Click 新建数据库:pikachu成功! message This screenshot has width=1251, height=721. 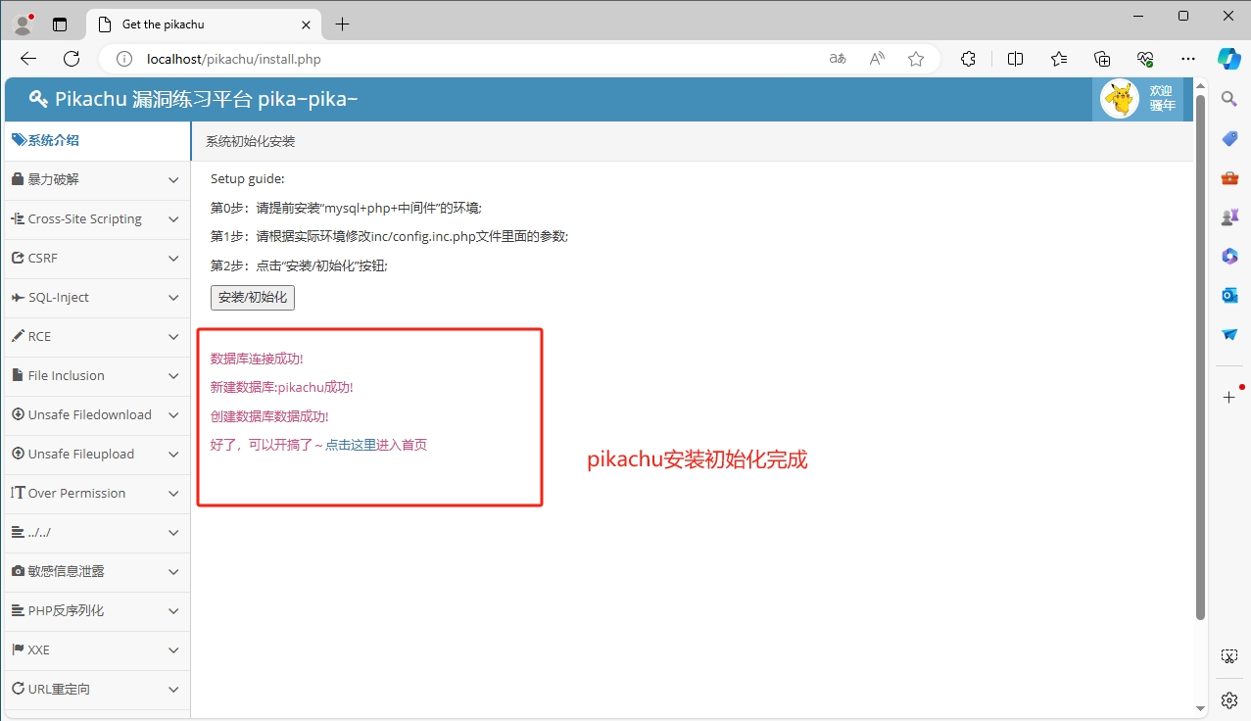pyautogui.click(x=282, y=388)
